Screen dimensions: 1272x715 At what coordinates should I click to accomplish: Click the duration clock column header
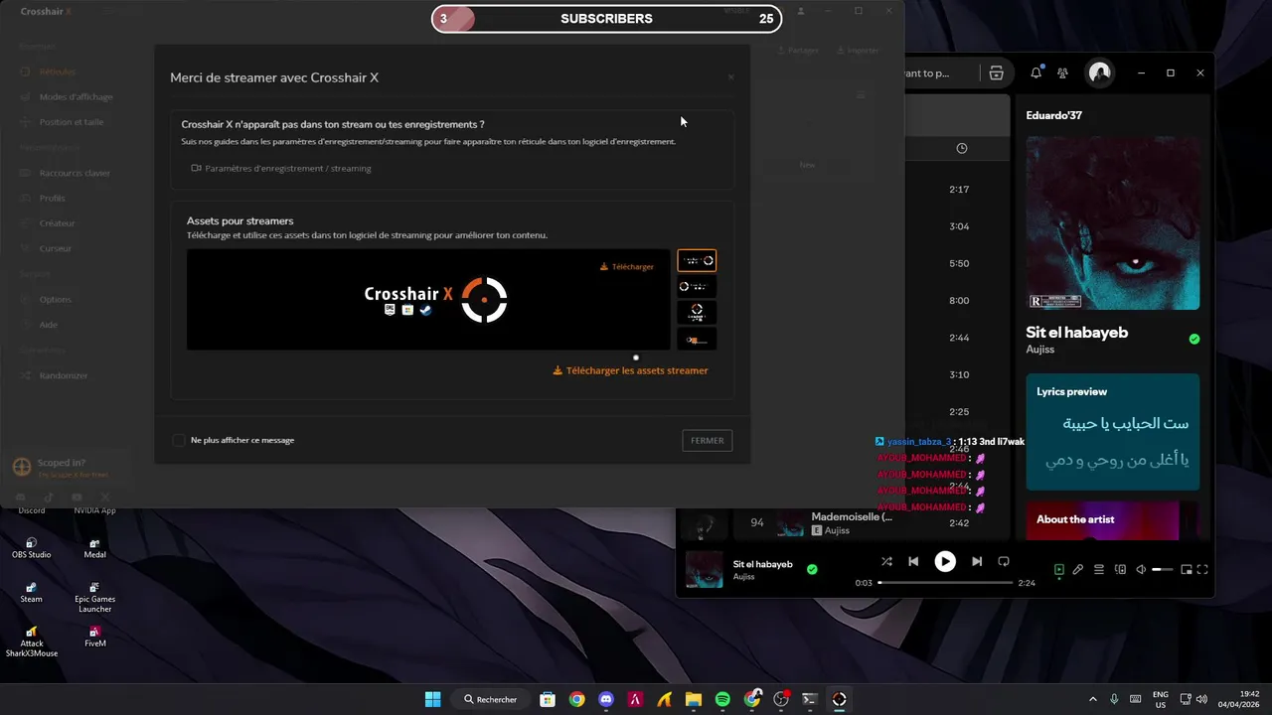(x=961, y=148)
